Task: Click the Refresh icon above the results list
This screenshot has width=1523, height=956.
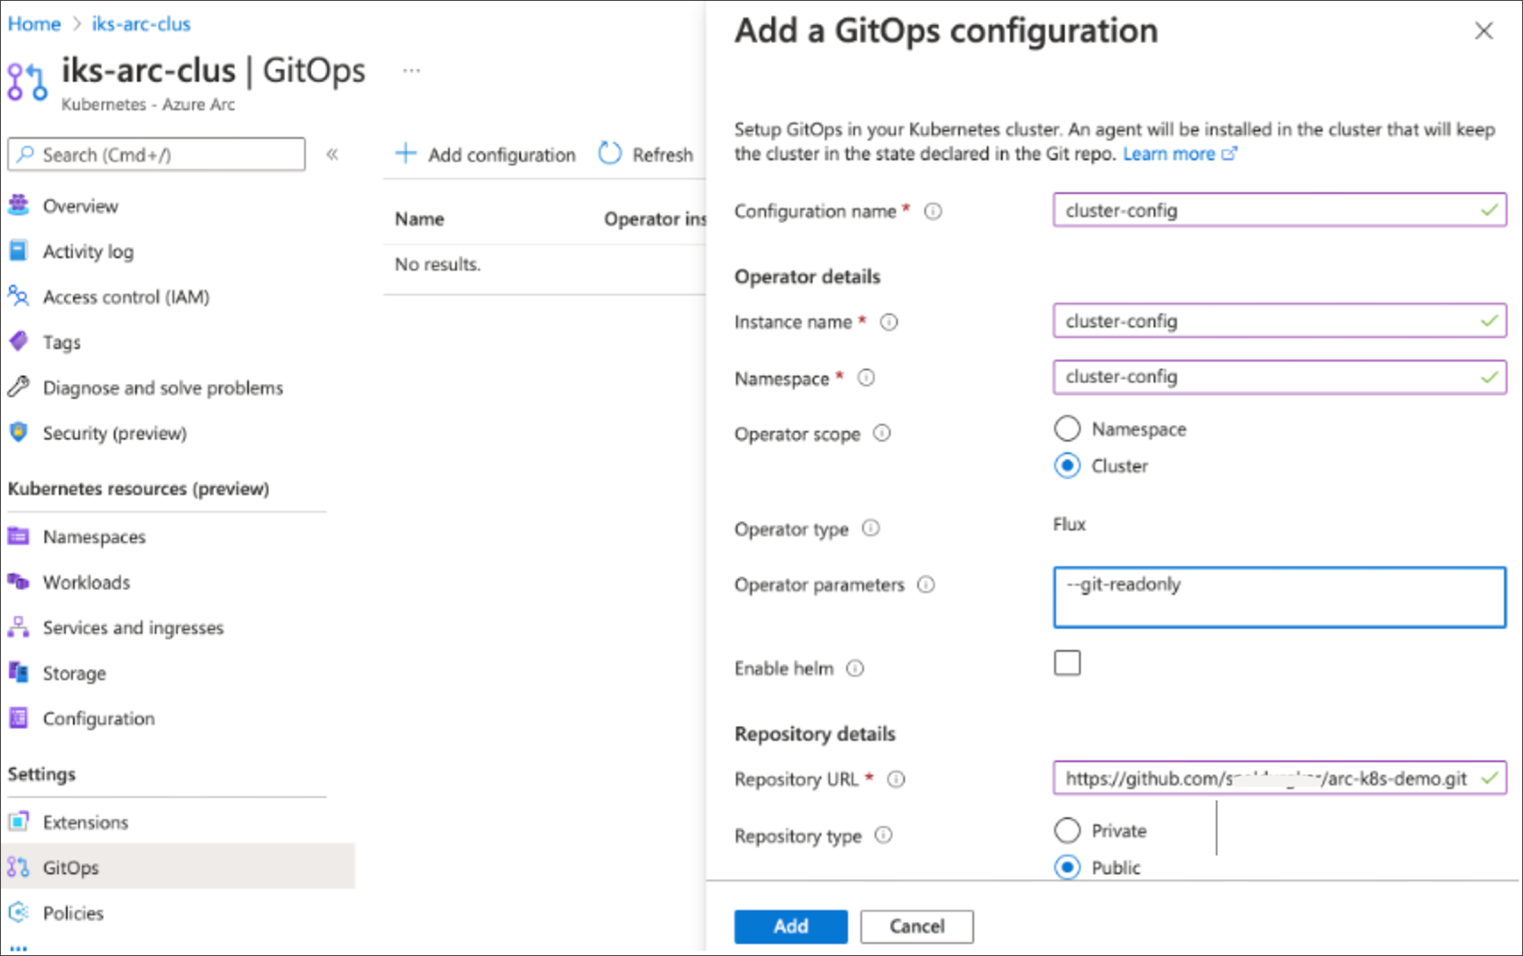Action: (609, 153)
